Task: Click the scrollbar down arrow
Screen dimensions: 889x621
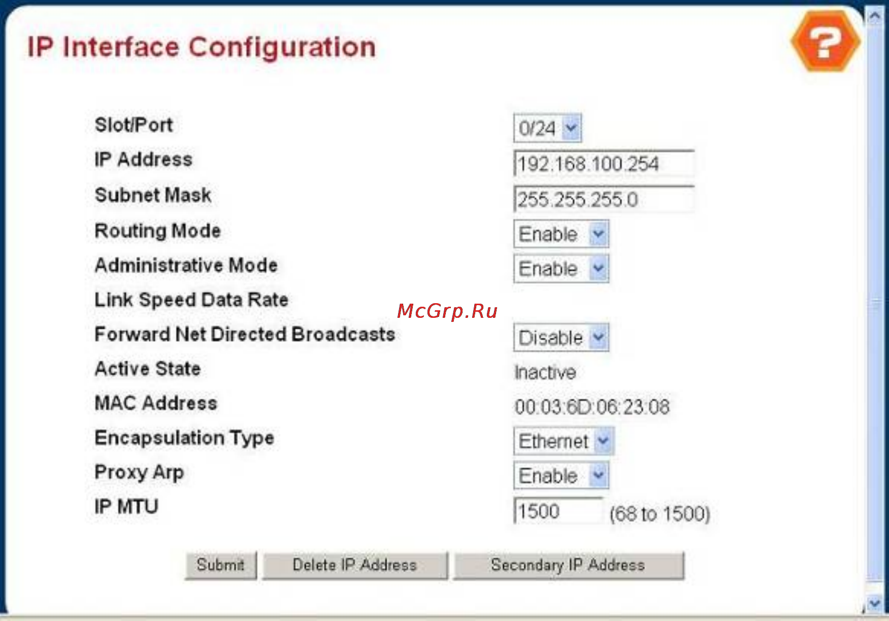Action: point(874,603)
